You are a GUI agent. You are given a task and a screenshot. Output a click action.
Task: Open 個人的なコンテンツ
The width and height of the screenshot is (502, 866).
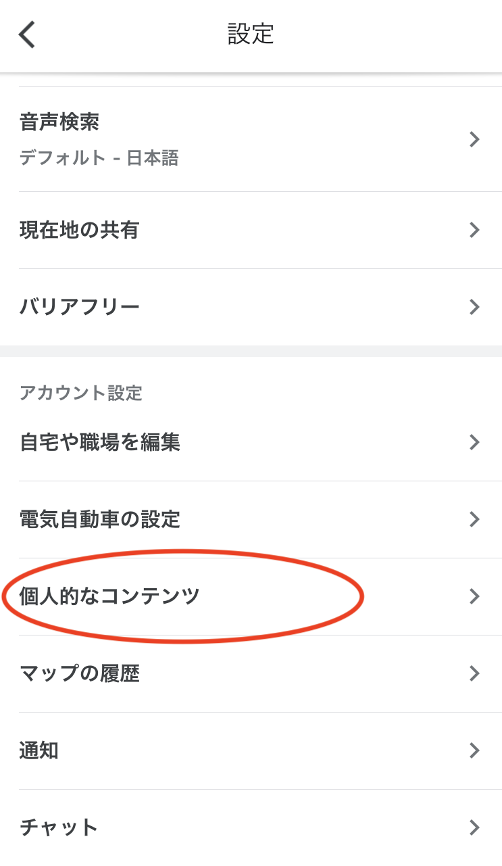tap(110, 597)
